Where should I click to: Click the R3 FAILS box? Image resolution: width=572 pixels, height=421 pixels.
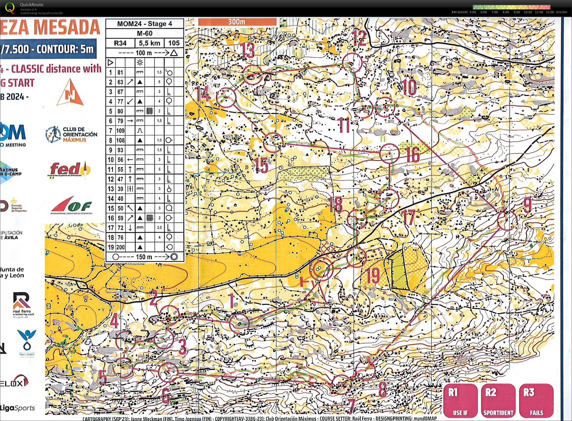pos(536,400)
